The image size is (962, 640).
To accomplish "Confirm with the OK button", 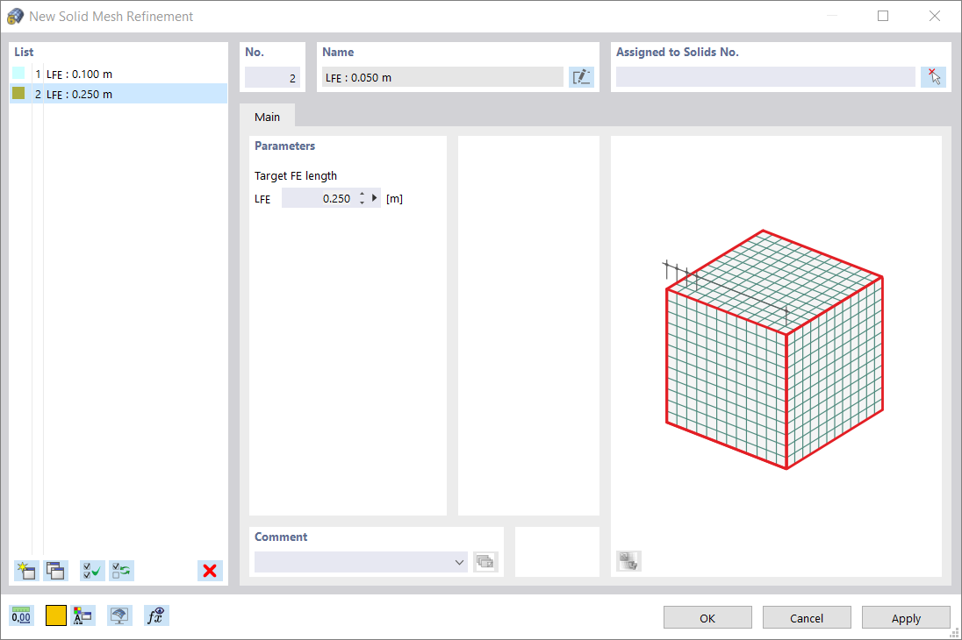I will coord(707,618).
